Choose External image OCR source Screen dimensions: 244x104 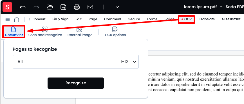pos(80,32)
